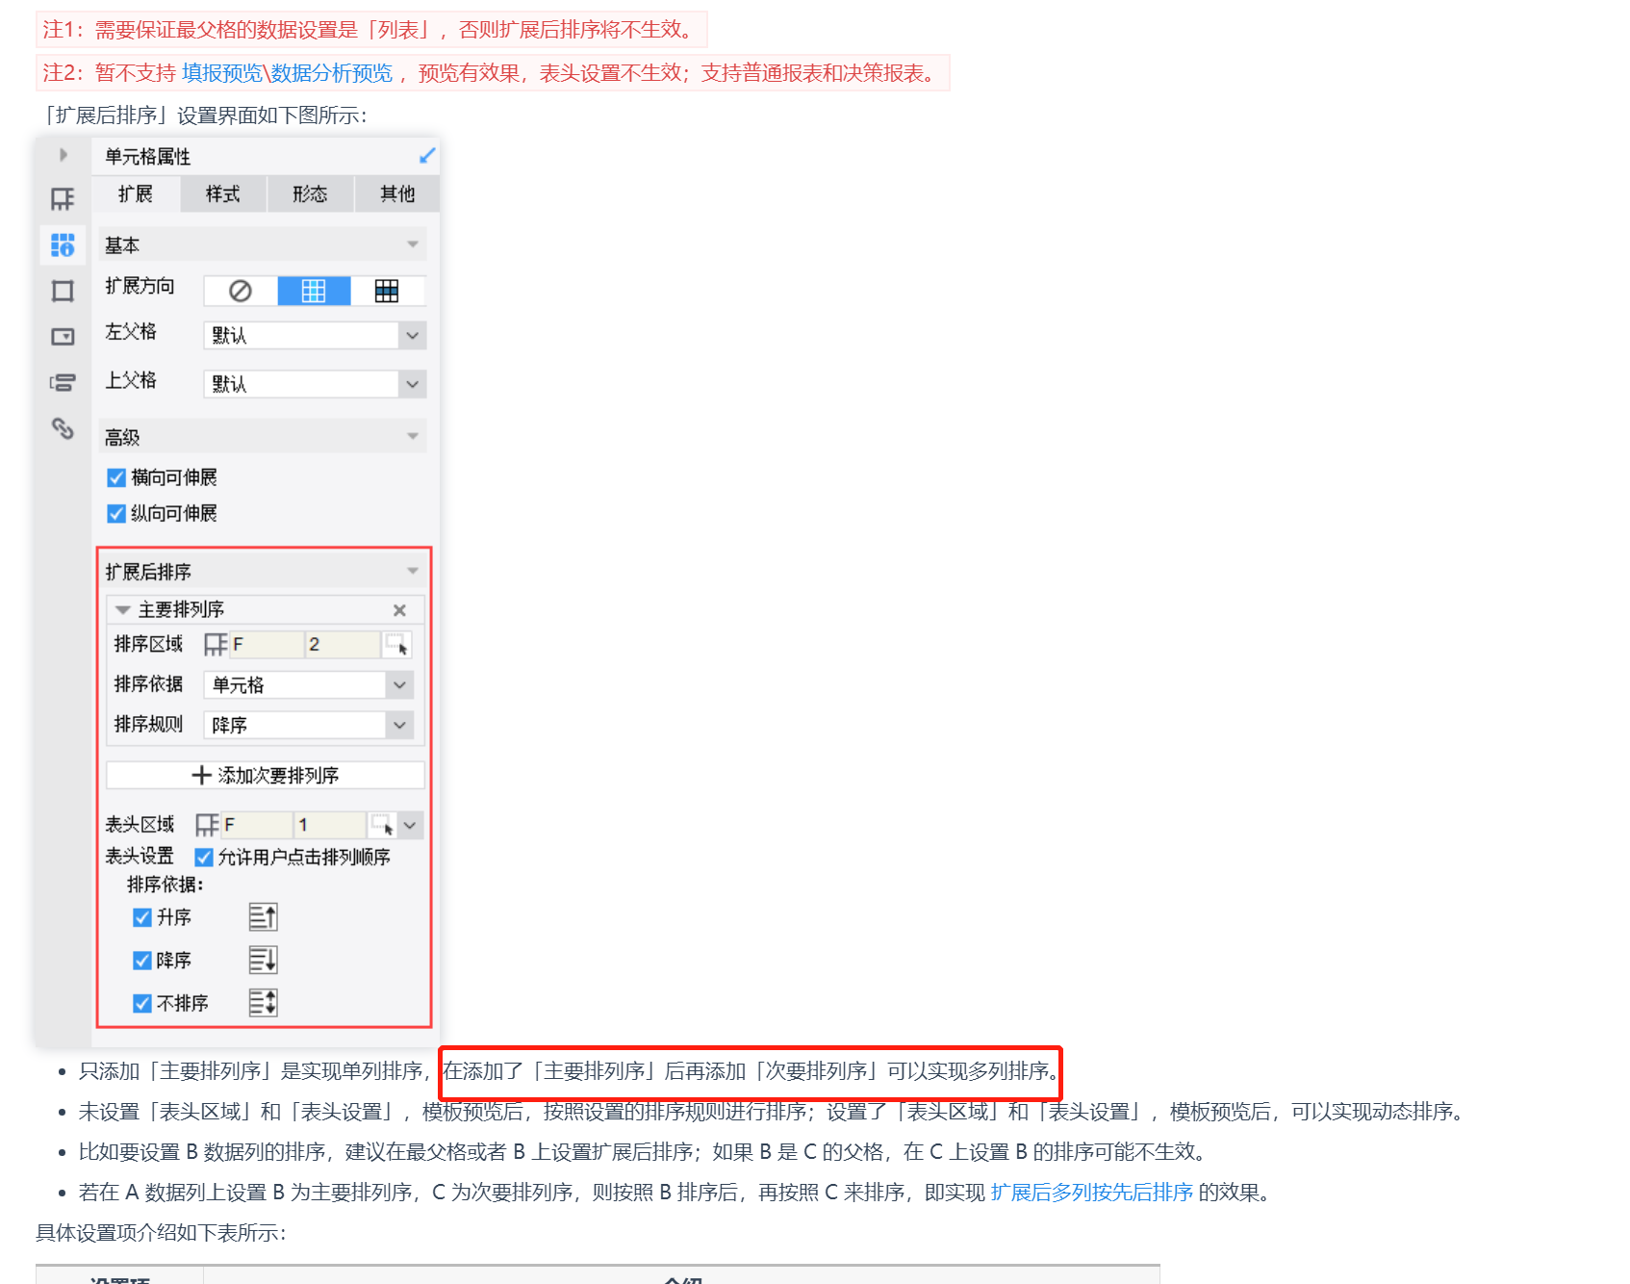Viewport: 1630px width, 1284px height.
Task: Uncheck the 降序 checkbox
Action: (x=142, y=960)
